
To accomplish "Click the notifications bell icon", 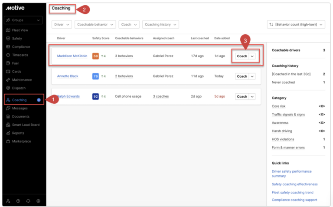I will [x=28, y=201].
